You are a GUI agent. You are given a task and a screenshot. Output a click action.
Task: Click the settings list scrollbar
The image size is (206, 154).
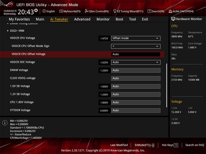[x=167, y=85]
